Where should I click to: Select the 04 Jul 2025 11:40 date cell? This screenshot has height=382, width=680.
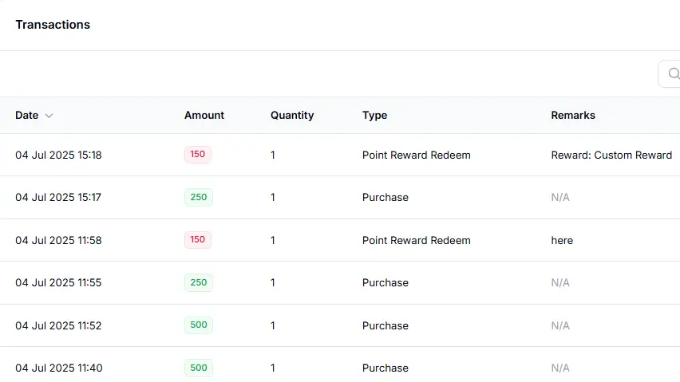click(59, 368)
